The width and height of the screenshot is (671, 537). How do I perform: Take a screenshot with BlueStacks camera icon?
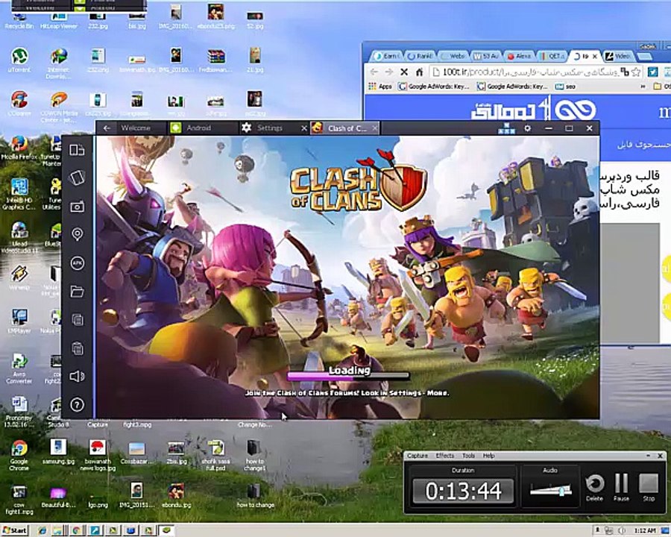coord(77,207)
